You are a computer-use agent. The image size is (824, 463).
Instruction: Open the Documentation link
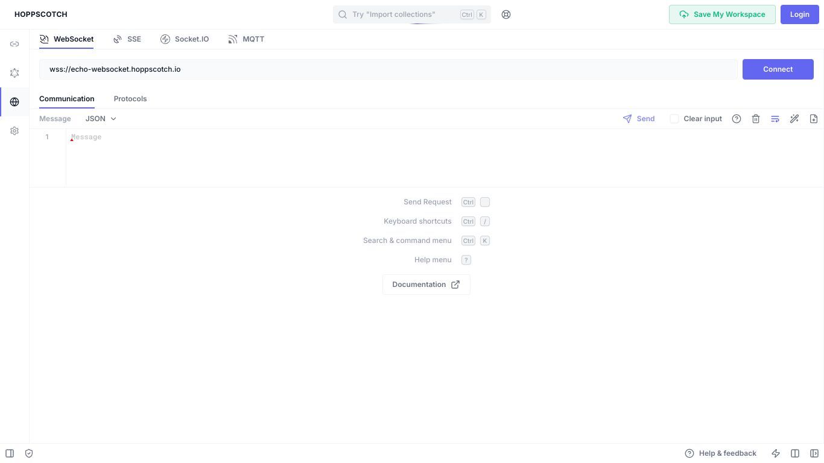click(x=426, y=285)
